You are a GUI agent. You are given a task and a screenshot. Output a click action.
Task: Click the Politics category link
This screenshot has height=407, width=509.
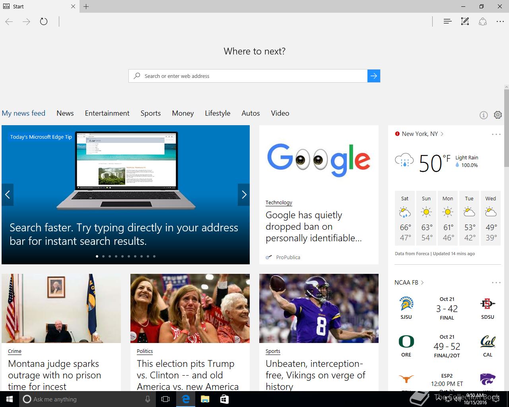[x=145, y=351]
